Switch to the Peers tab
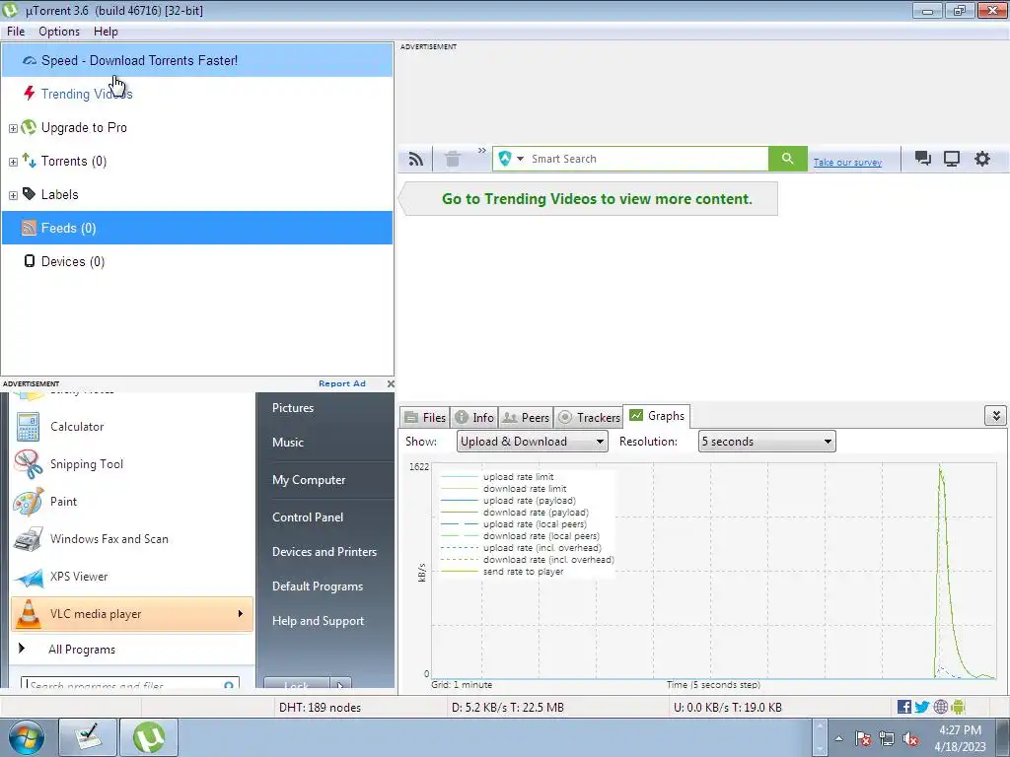 pos(526,417)
